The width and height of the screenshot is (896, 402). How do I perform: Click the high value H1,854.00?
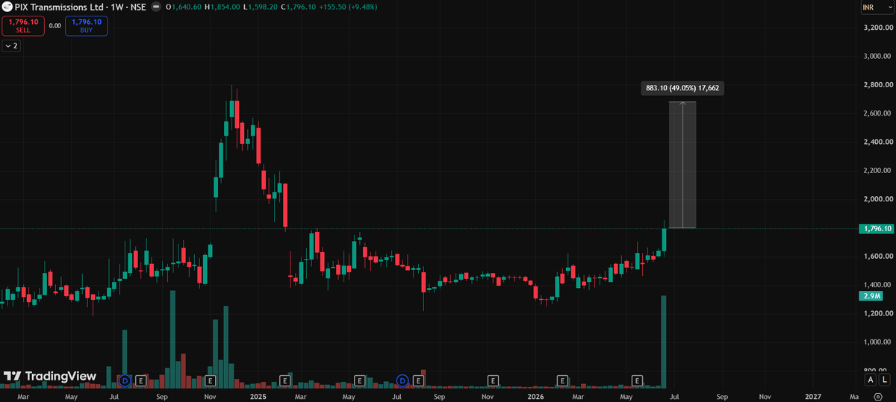pos(223,7)
